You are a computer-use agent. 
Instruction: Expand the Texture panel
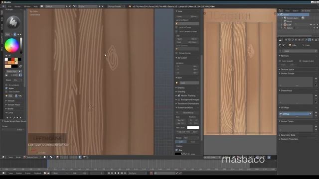click(x=11, y=101)
